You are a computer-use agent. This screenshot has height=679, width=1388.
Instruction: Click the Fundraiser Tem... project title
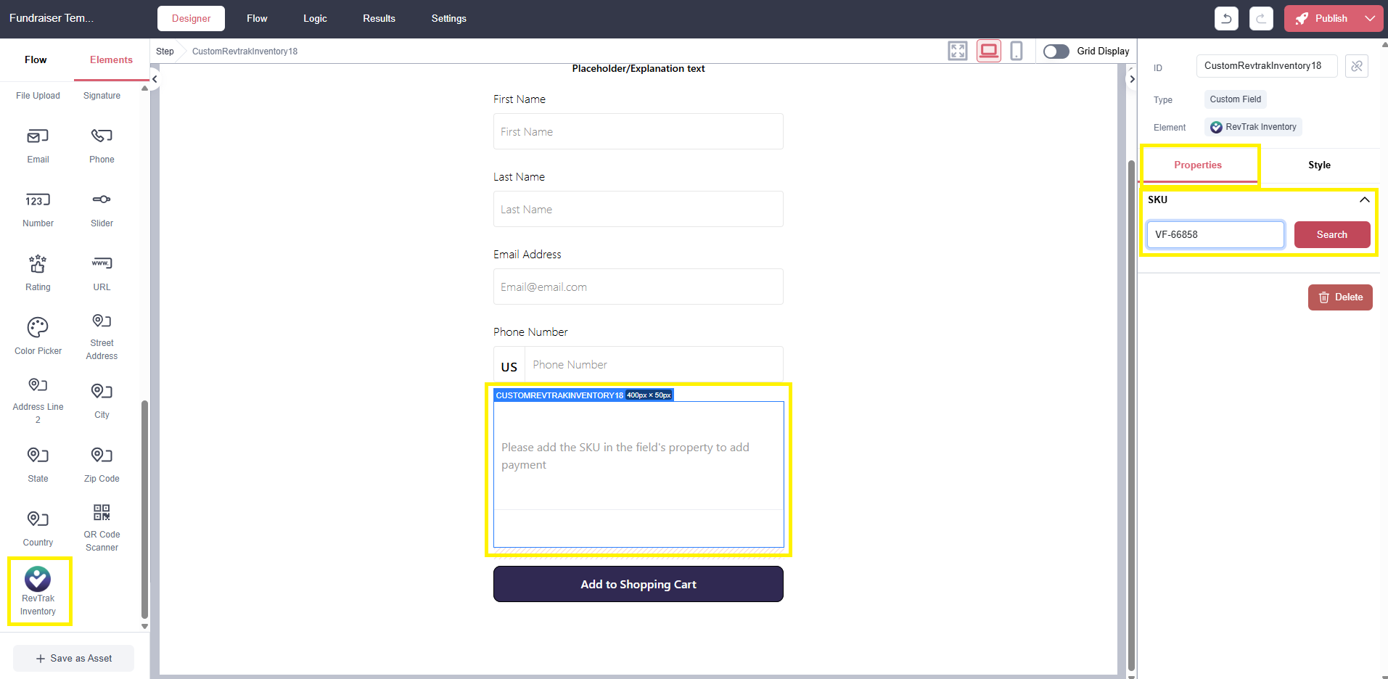(x=52, y=18)
